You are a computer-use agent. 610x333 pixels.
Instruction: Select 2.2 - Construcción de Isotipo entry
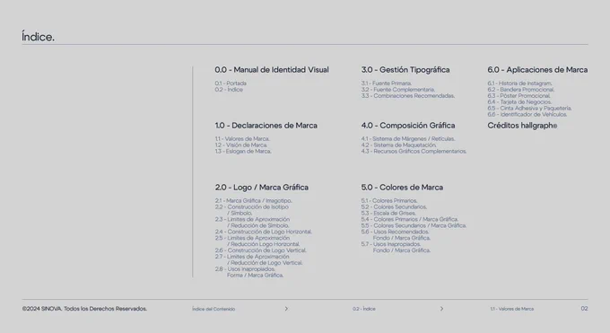click(252, 210)
